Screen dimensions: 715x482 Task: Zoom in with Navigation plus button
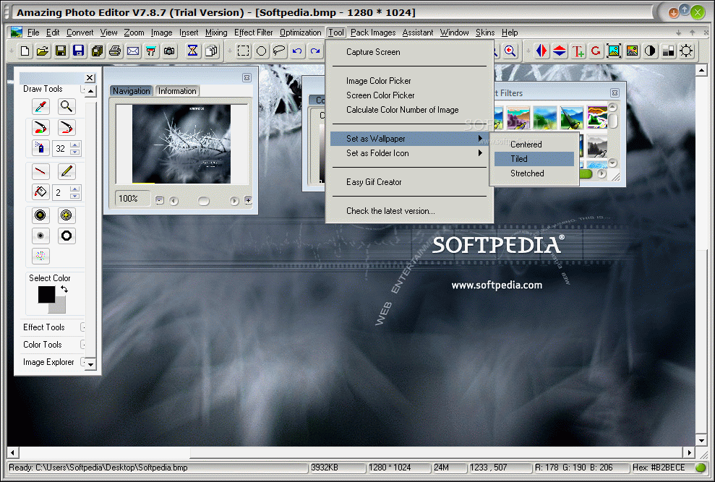[248, 200]
